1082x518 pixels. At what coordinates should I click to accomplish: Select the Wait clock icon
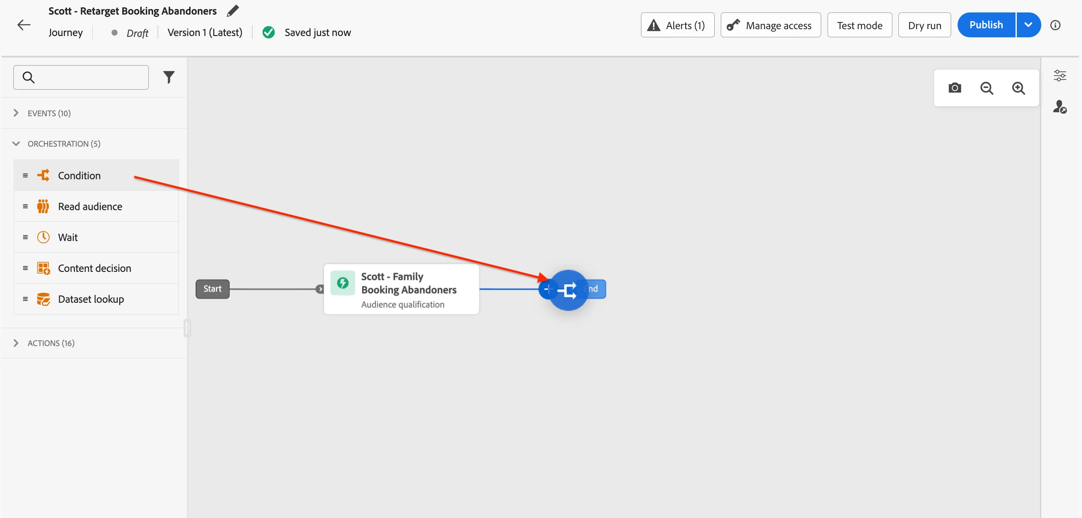43,237
